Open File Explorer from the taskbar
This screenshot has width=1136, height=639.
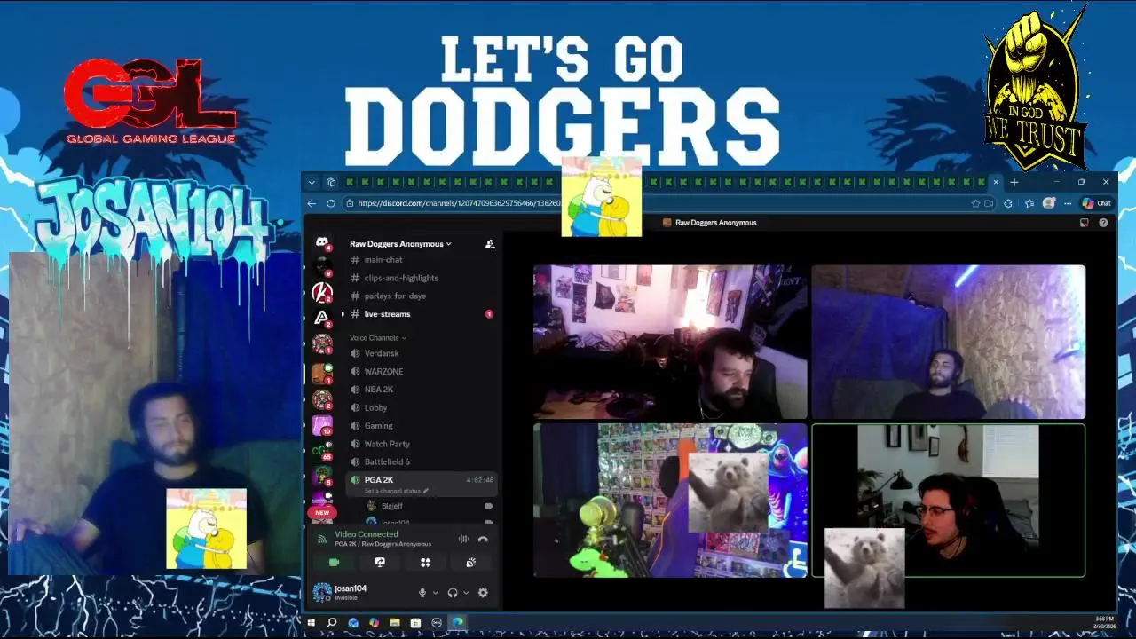coord(395,623)
